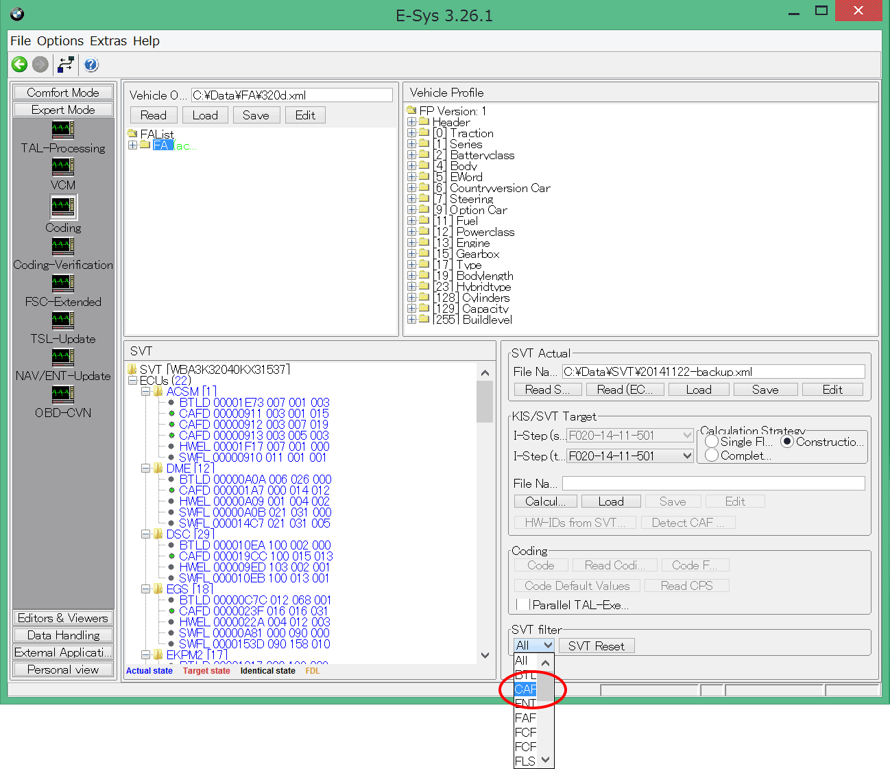The height and width of the screenshot is (769, 890).
Task: Click the Vehicle Order Edit button
Action: [x=305, y=115]
